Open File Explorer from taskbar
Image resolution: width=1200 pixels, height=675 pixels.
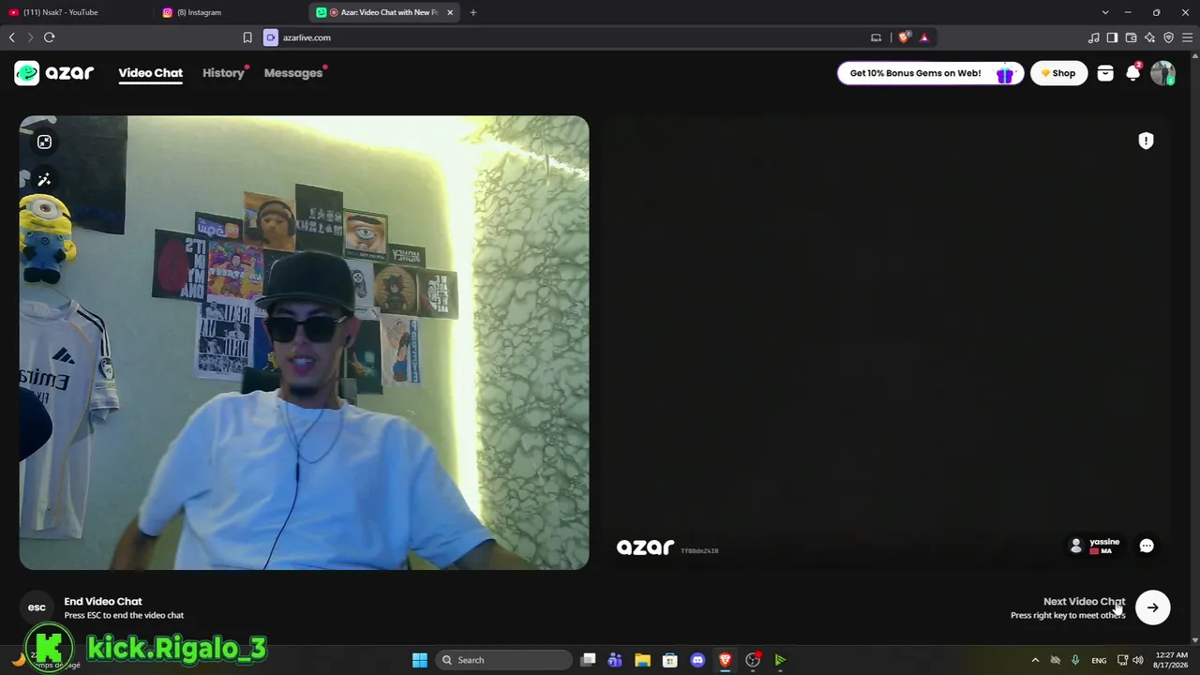(642, 660)
